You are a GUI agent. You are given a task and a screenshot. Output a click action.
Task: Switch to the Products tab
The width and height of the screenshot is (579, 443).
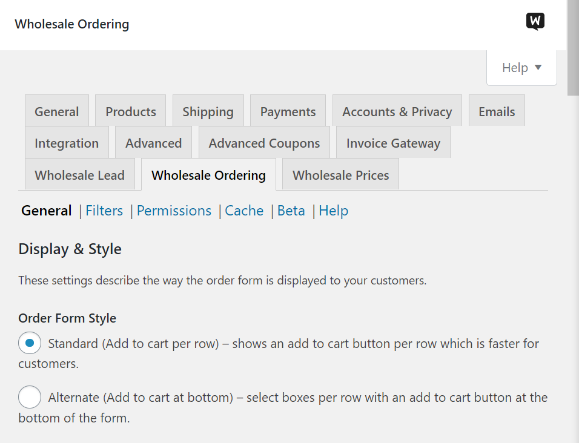130,111
